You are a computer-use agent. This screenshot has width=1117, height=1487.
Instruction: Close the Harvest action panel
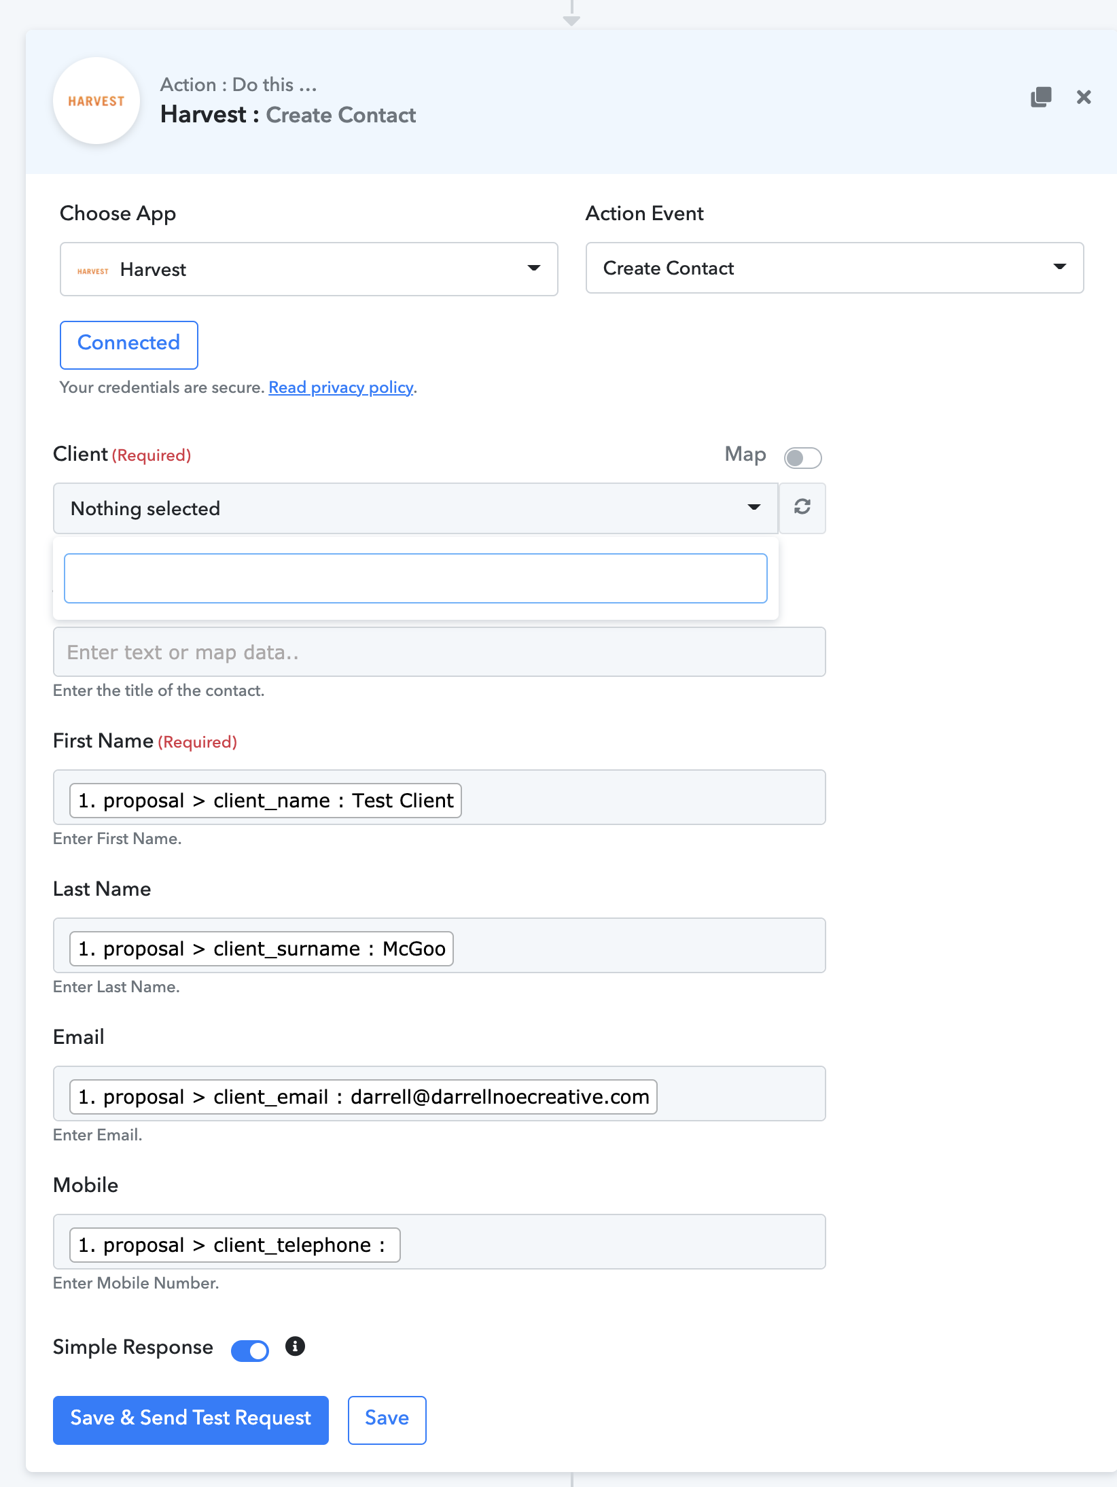[x=1084, y=97]
